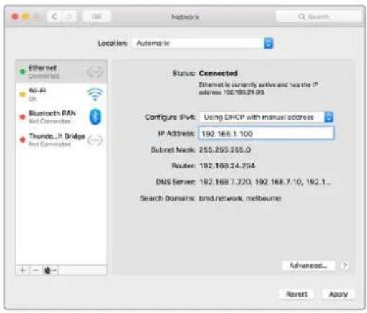
Task: Click the Search field in the toolbar
Action: point(319,16)
